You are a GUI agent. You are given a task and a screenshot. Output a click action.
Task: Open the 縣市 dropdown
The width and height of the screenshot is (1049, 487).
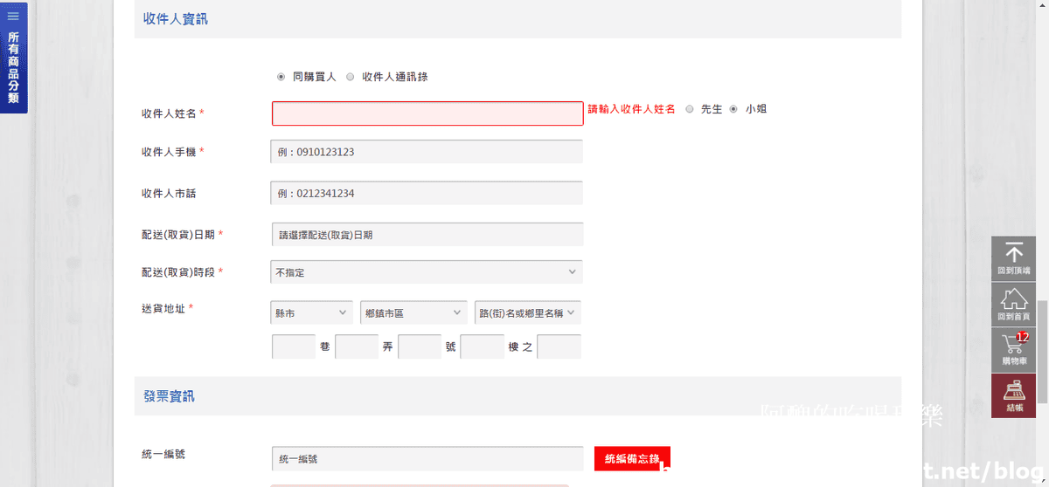(312, 312)
